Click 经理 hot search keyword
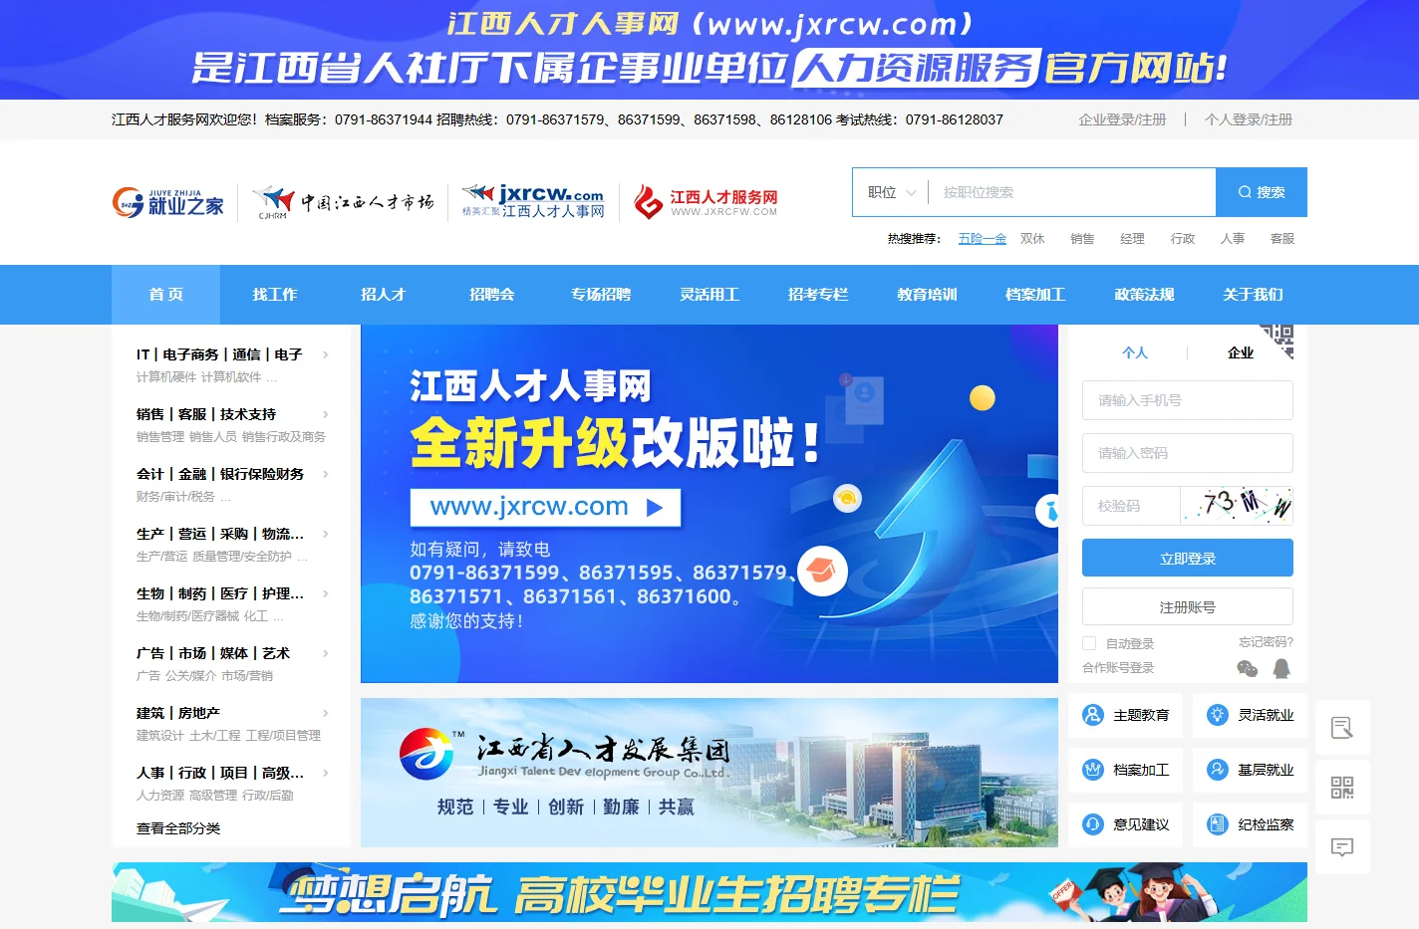The height and width of the screenshot is (929, 1419). point(1132,239)
